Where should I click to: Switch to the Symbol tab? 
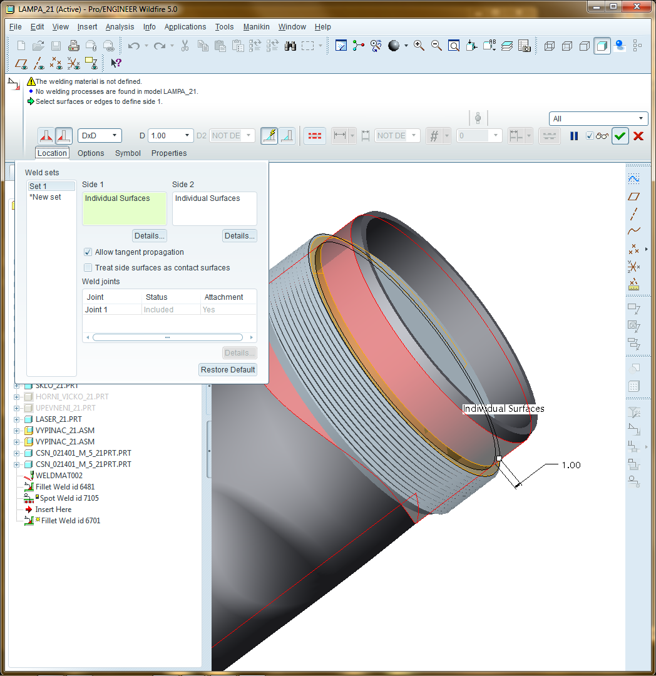(x=128, y=153)
